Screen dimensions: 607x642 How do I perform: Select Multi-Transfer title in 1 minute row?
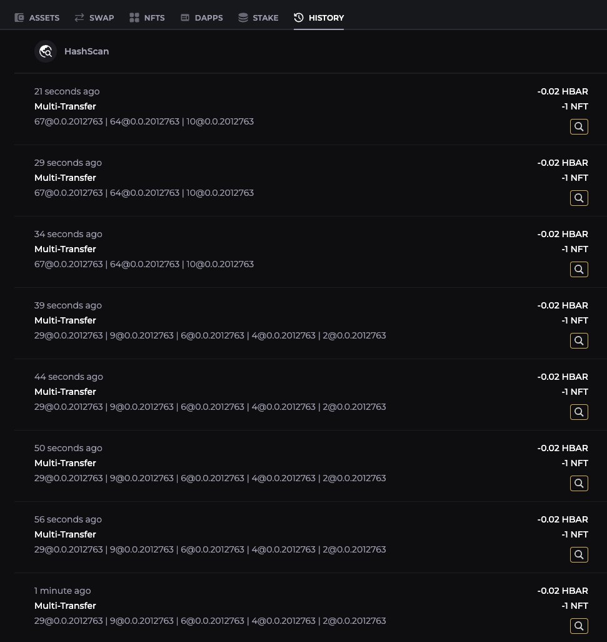pos(65,606)
